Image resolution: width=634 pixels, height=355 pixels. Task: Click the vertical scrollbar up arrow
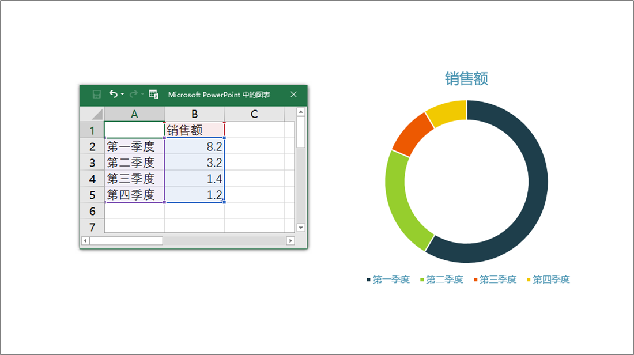(x=300, y=112)
